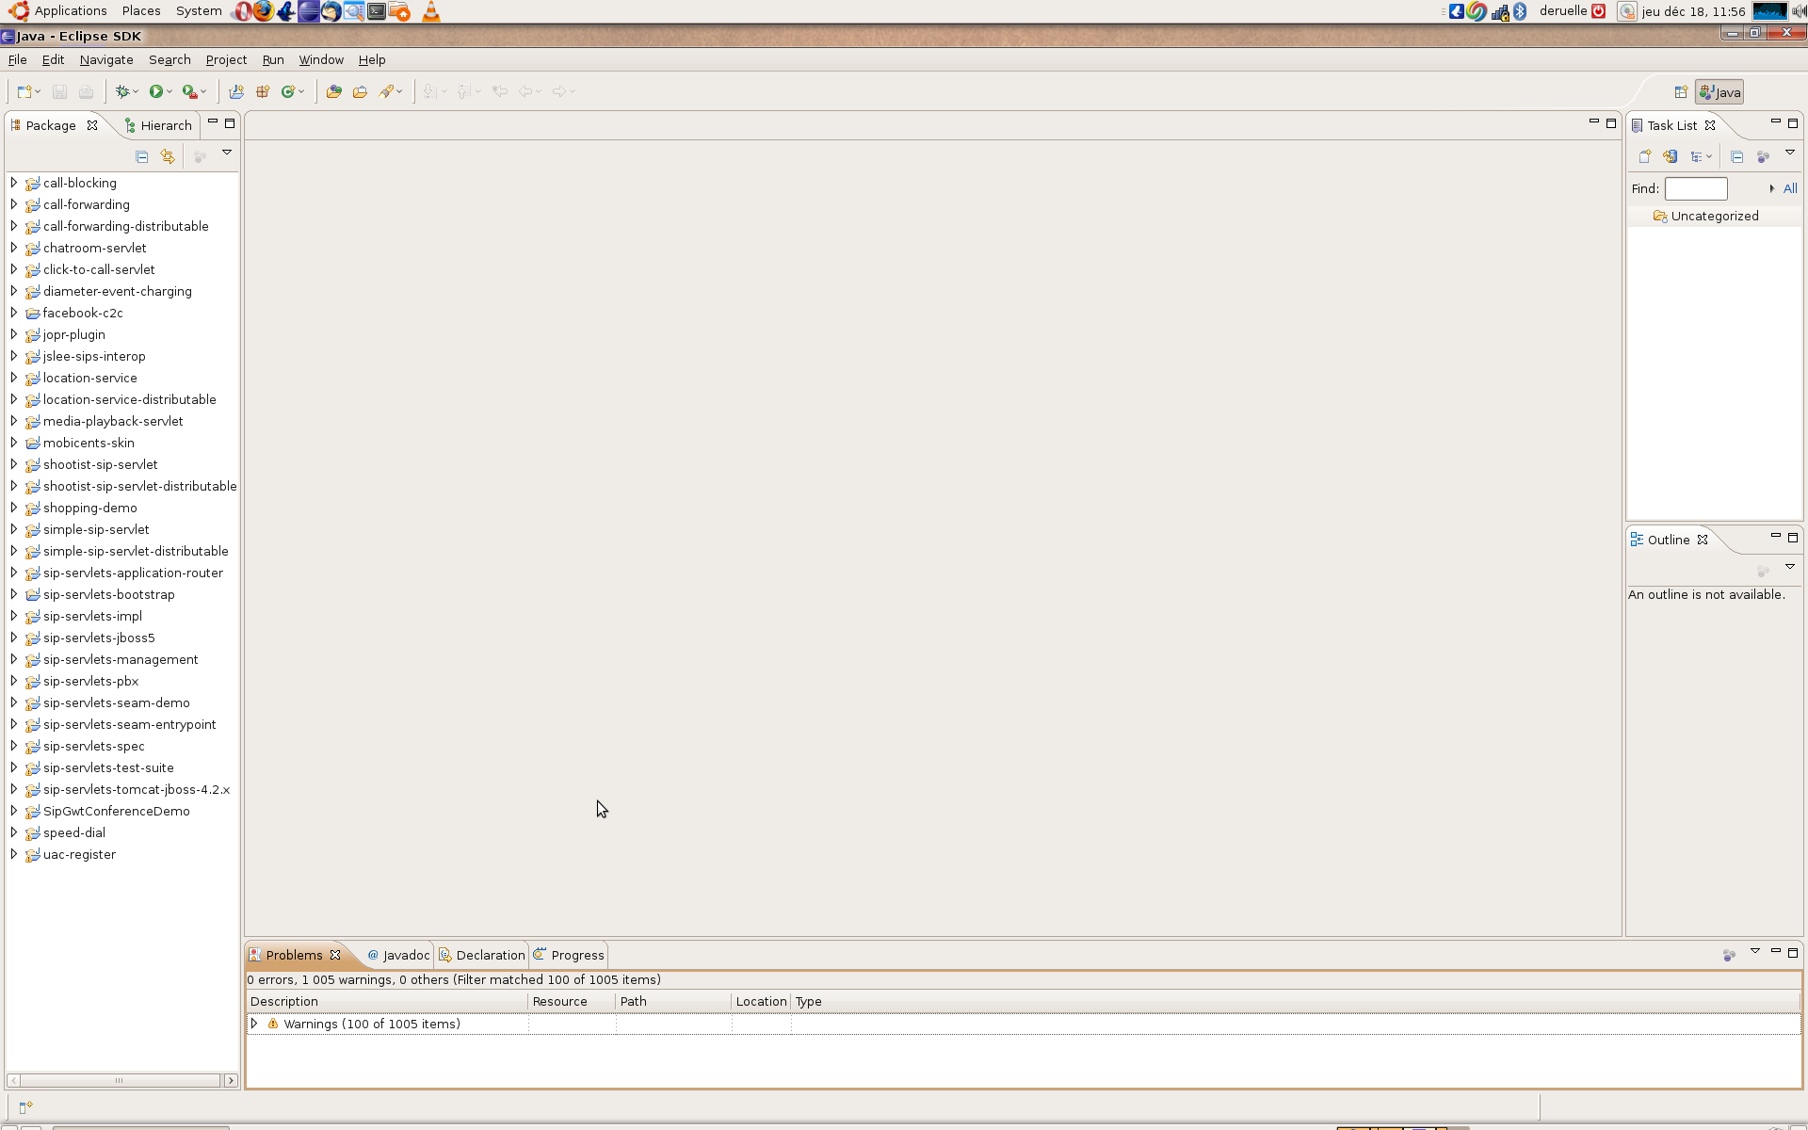Select the SipGwtConferenceDemo project

pyautogui.click(x=116, y=811)
